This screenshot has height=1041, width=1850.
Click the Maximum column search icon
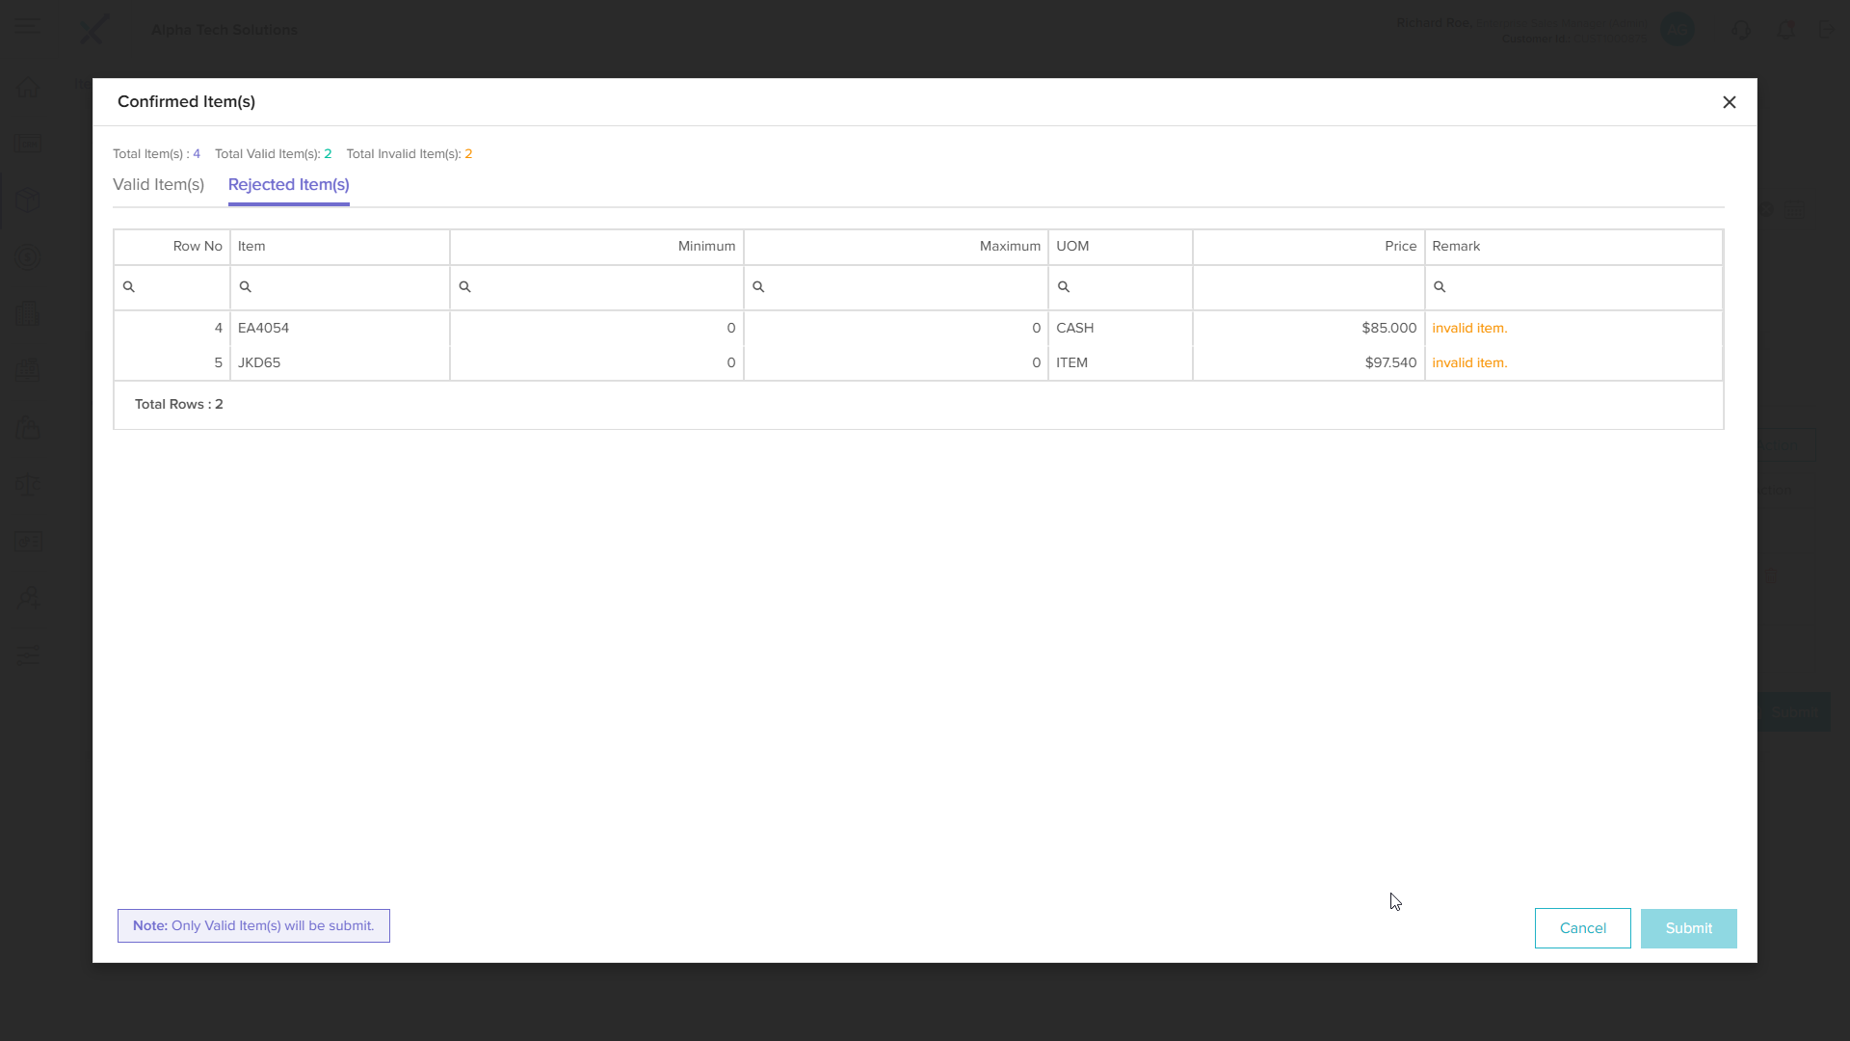coord(758,287)
